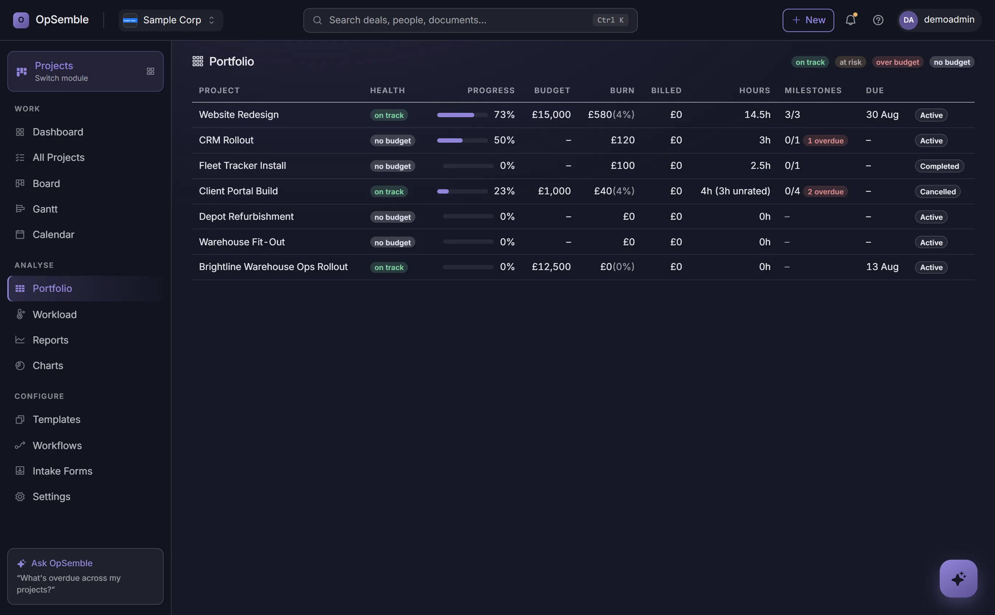Toggle the 'over budget' filter chip

click(897, 62)
